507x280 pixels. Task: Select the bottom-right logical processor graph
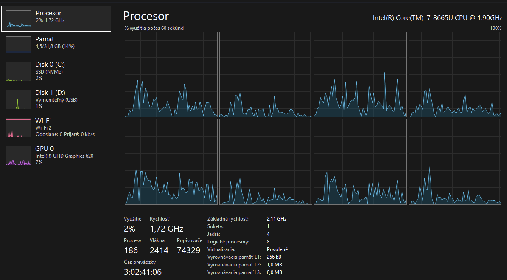455,162
